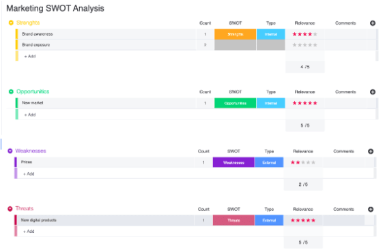Screen dimensions: 383x252
Task: Select the Brand exposure item name
Action: click(x=36, y=44)
